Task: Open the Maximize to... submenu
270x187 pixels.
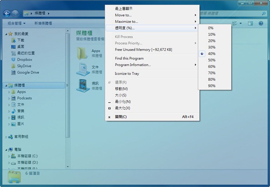Action: click(x=152, y=22)
